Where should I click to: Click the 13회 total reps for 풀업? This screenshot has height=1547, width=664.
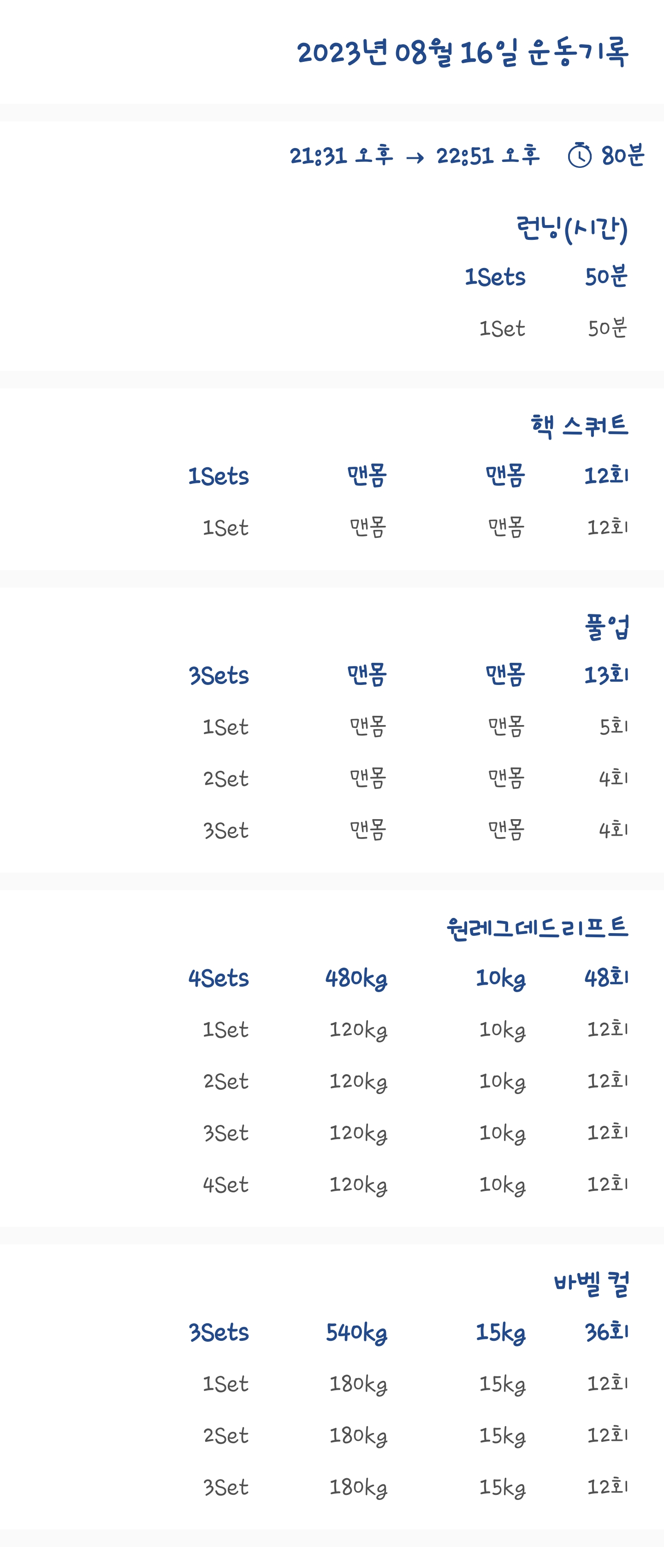[606, 675]
